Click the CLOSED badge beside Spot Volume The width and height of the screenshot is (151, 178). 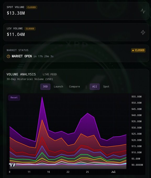point(32,7)
